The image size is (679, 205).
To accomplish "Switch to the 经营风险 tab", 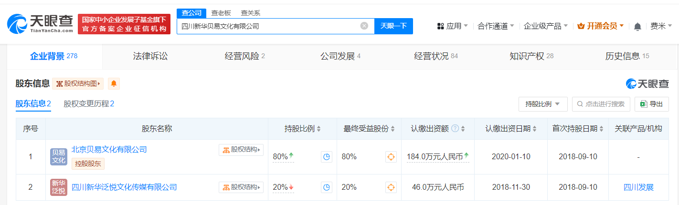I will tap(244, 56).
